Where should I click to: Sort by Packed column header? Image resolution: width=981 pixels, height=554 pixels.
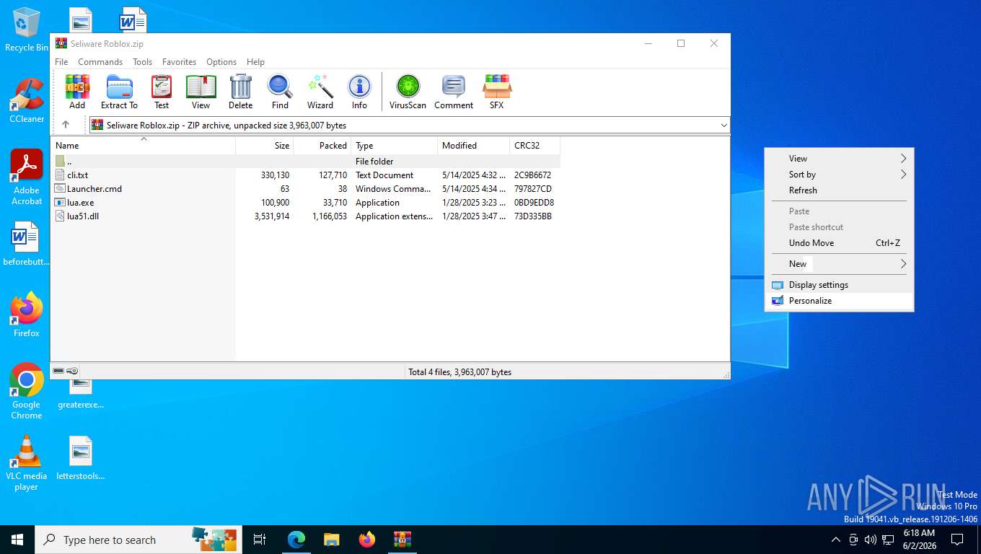coord(322,146)
